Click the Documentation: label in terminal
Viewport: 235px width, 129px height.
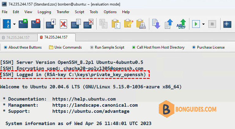(28, 99)
